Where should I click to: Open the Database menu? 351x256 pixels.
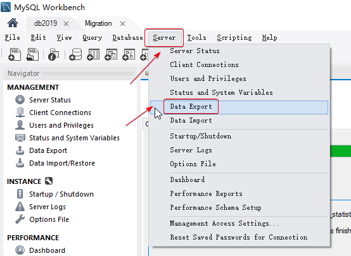[x=127, y=37]
